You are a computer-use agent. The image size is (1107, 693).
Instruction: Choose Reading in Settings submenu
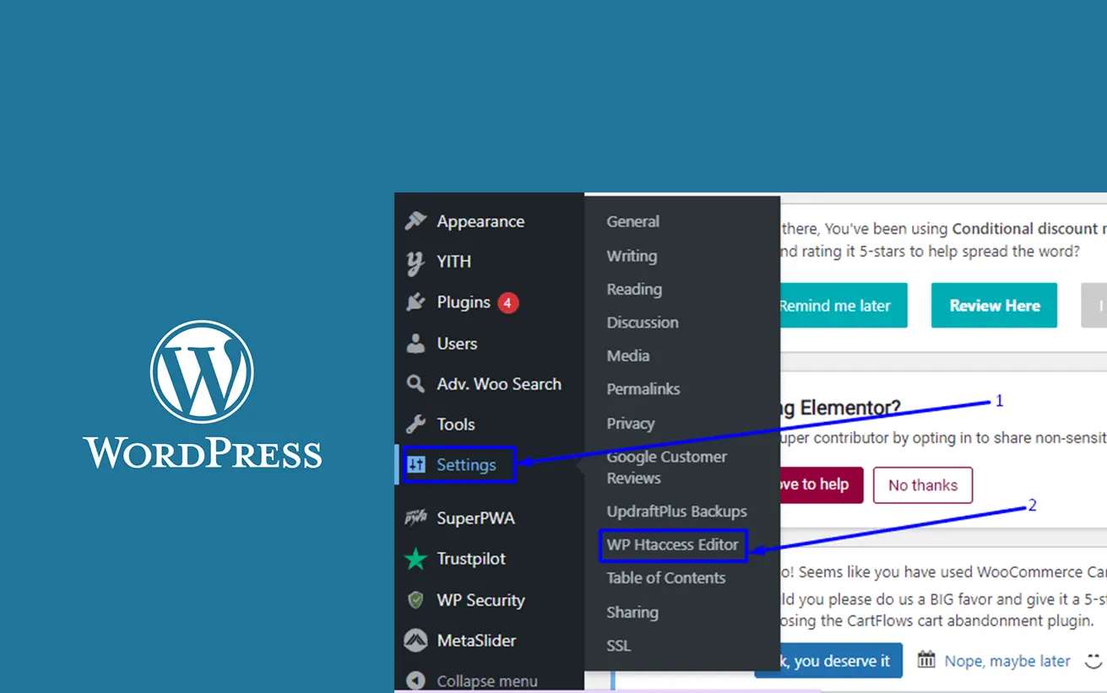click(x=634, y=289)
